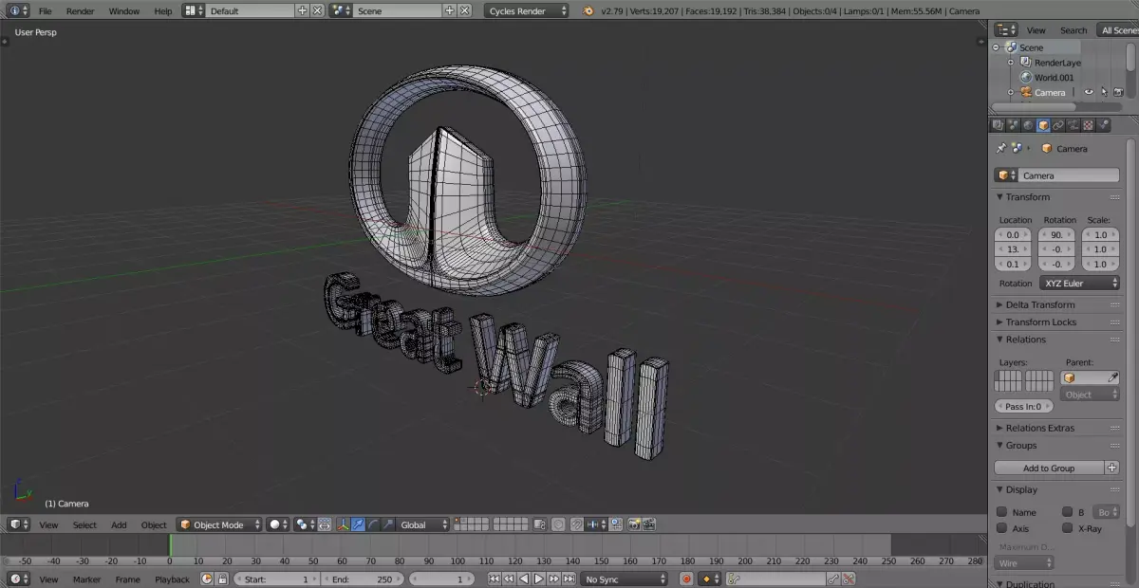The height and width of the screenshot is (588, 1139).
Task: Open the Help menu
Action: 163,10
